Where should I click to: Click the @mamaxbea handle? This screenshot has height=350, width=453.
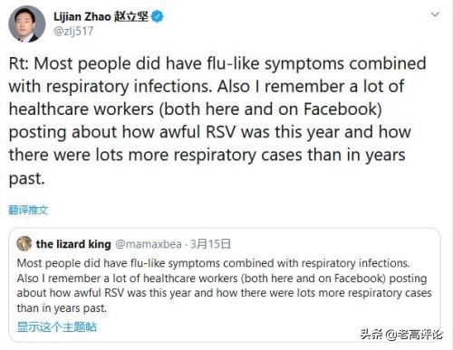click(x=149, y=244)
